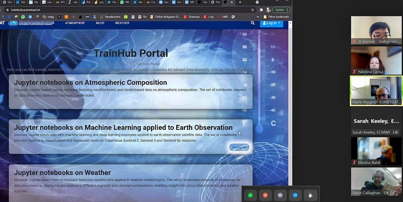Open the site search magnifier icon
This screenshot has width=403, height=202.
253,23
